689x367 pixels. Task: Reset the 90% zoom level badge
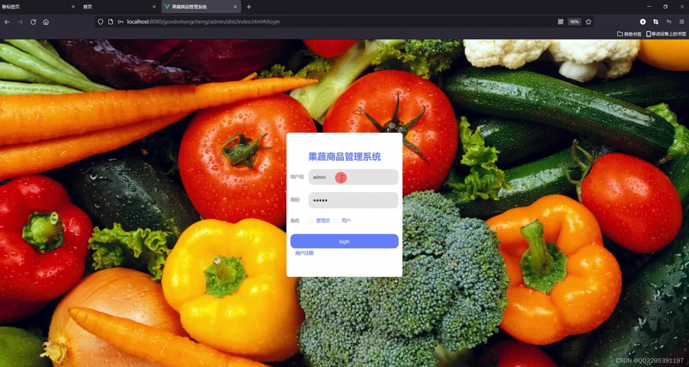575,22
